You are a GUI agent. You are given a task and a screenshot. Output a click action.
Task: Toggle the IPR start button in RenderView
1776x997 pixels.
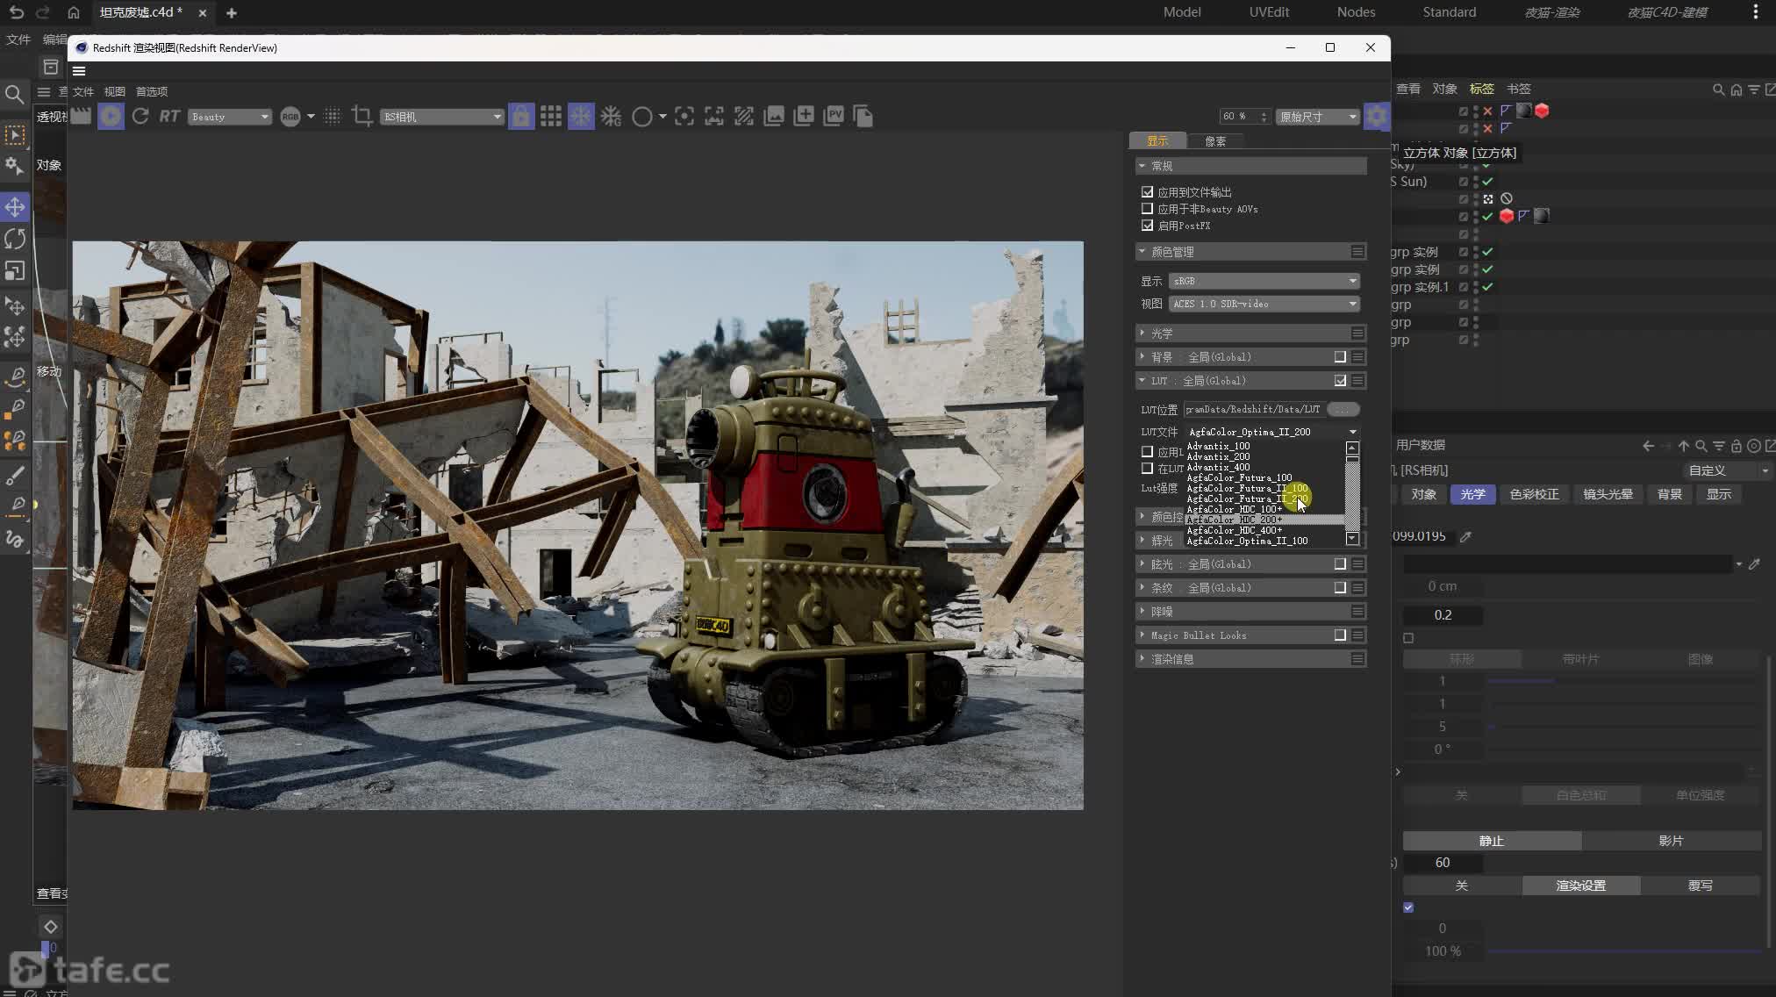tap(111, 116)
